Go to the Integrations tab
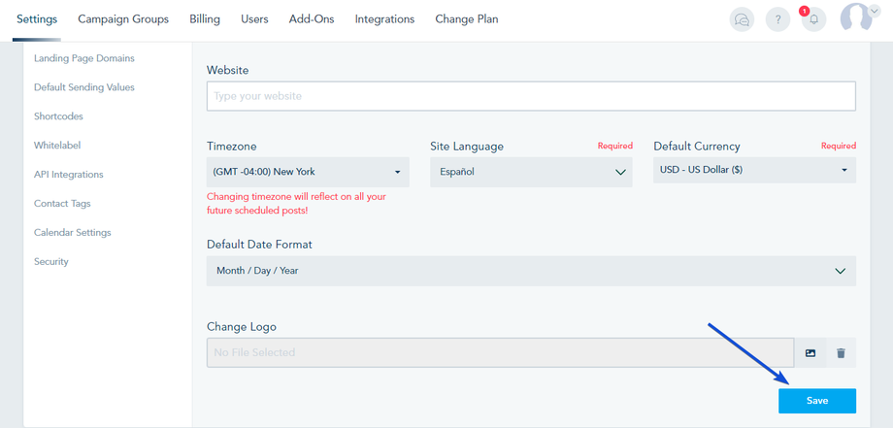 (x=384, y=19)
